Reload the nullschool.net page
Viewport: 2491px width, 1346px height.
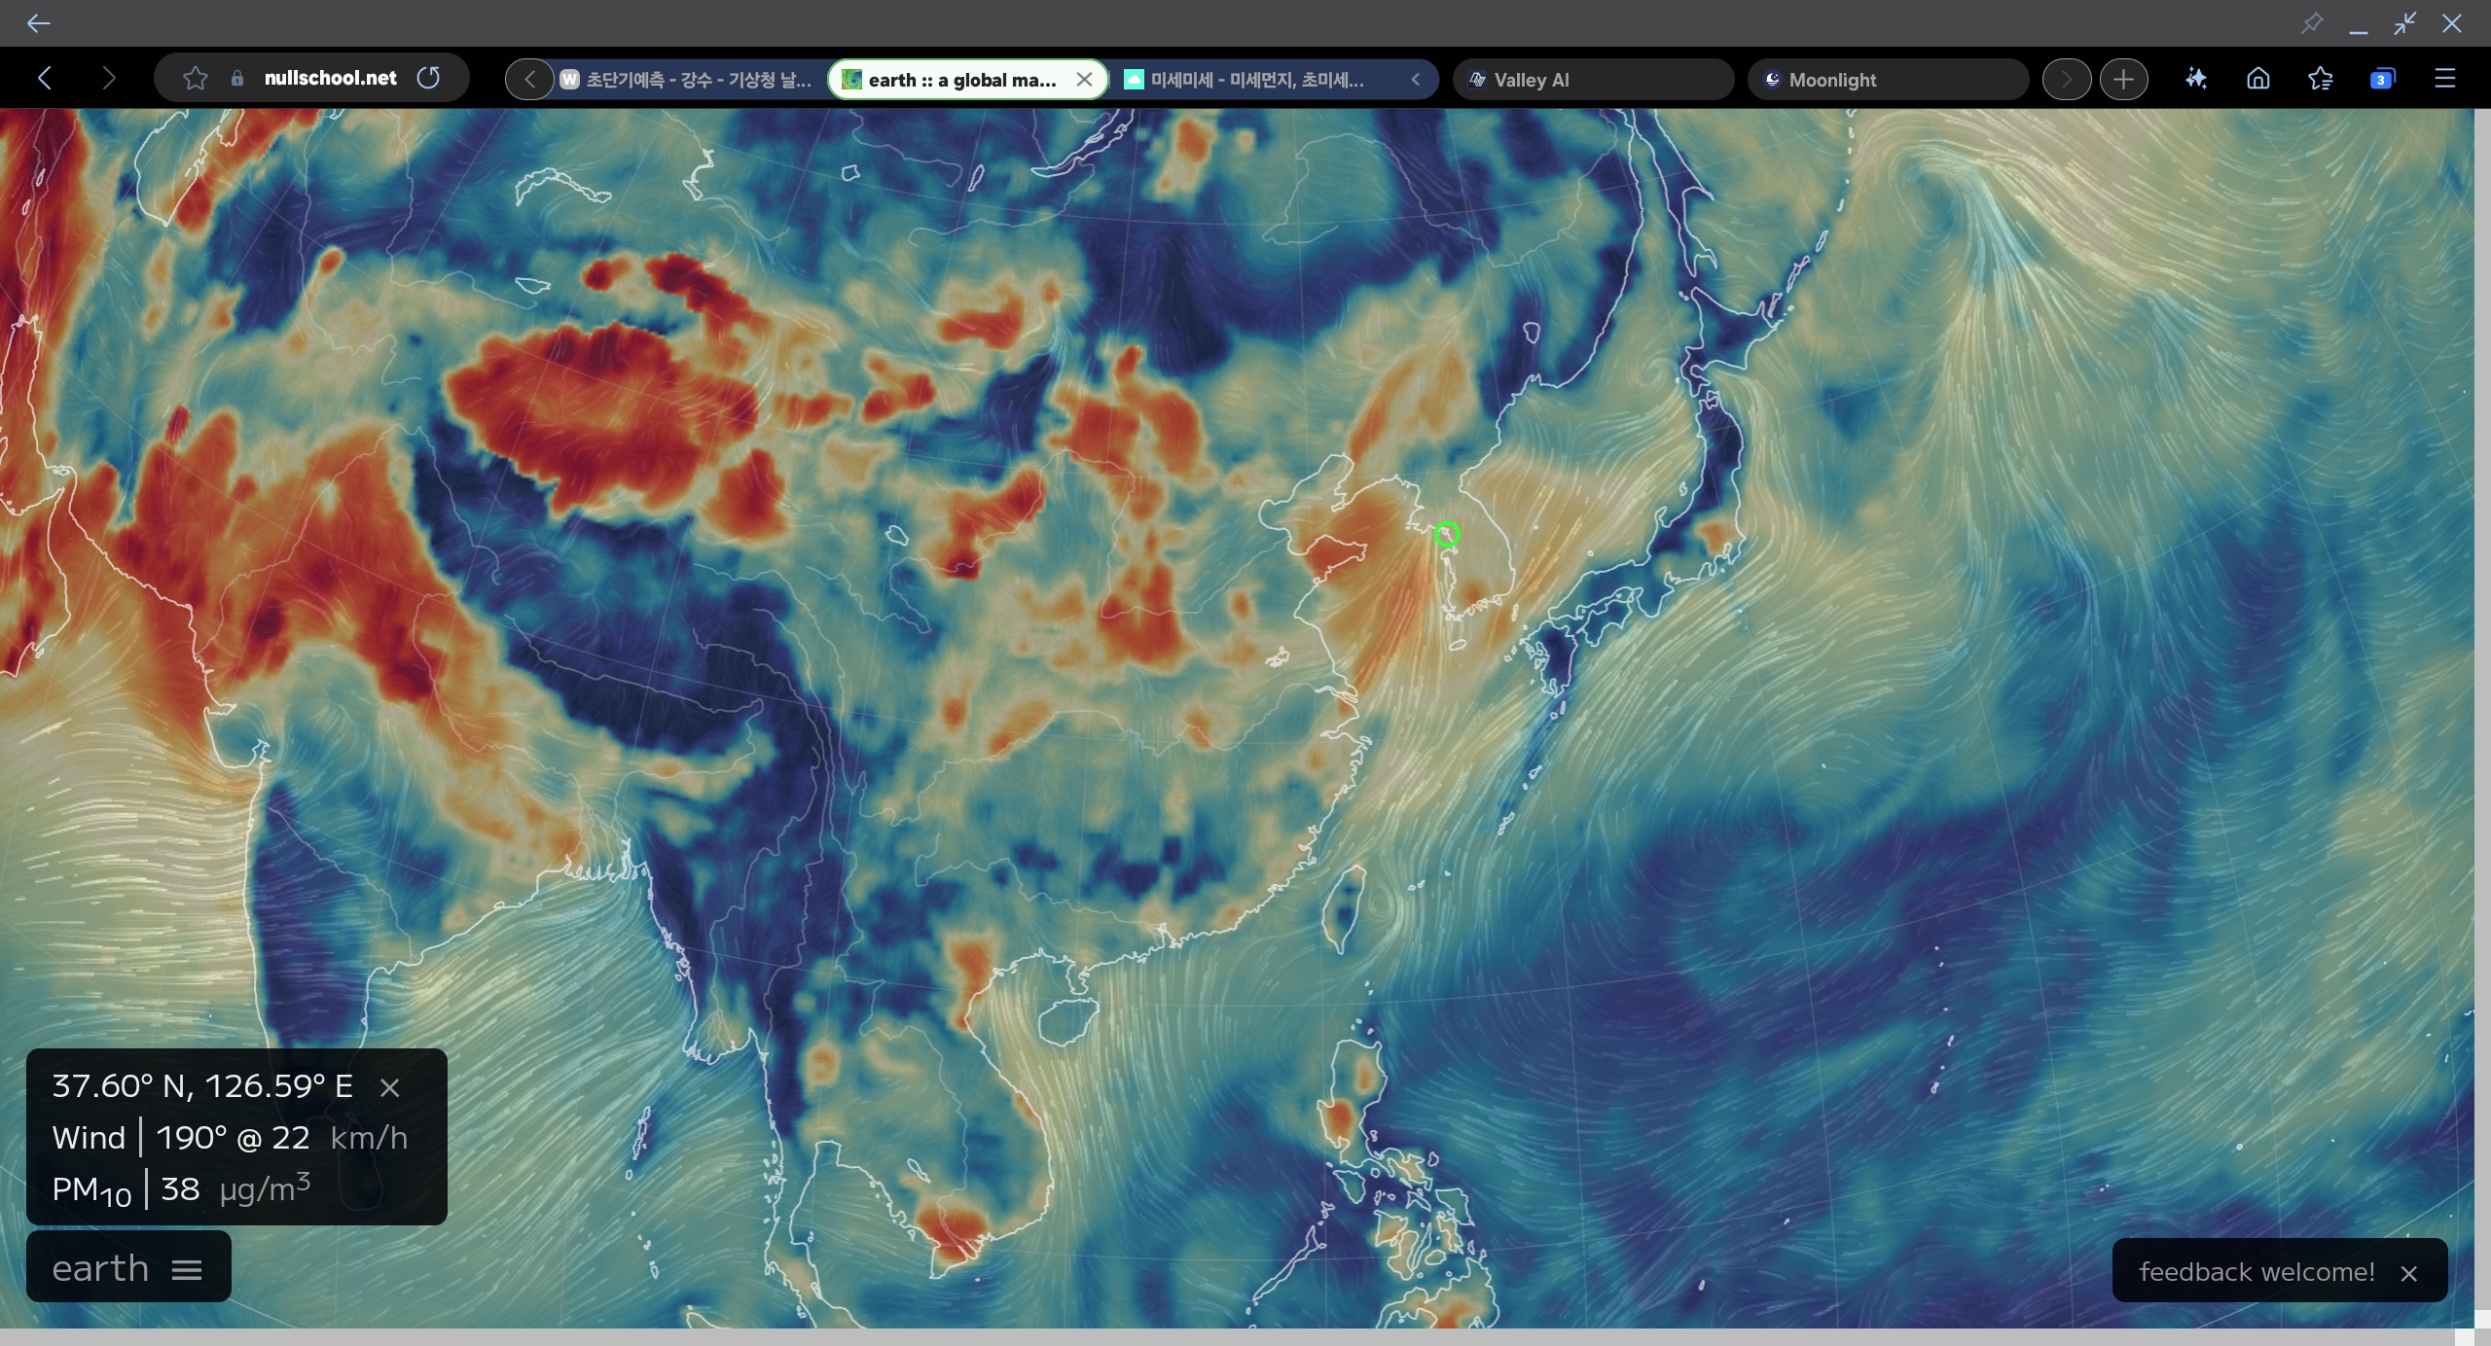(428, 78)
